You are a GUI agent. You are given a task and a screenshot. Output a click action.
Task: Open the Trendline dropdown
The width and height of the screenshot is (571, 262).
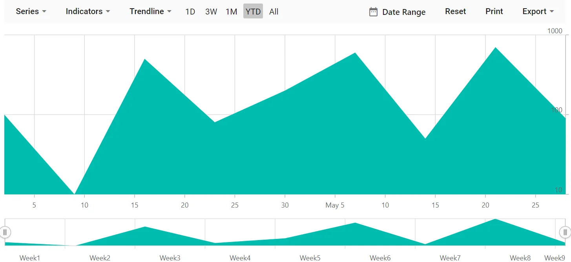[x=150, y=11]
